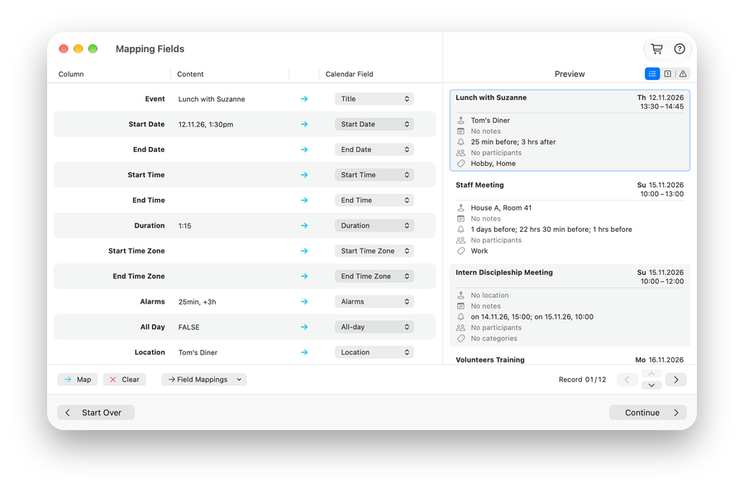
Task: Click the mapping arrow in End Time row
Action: point(304,201)
